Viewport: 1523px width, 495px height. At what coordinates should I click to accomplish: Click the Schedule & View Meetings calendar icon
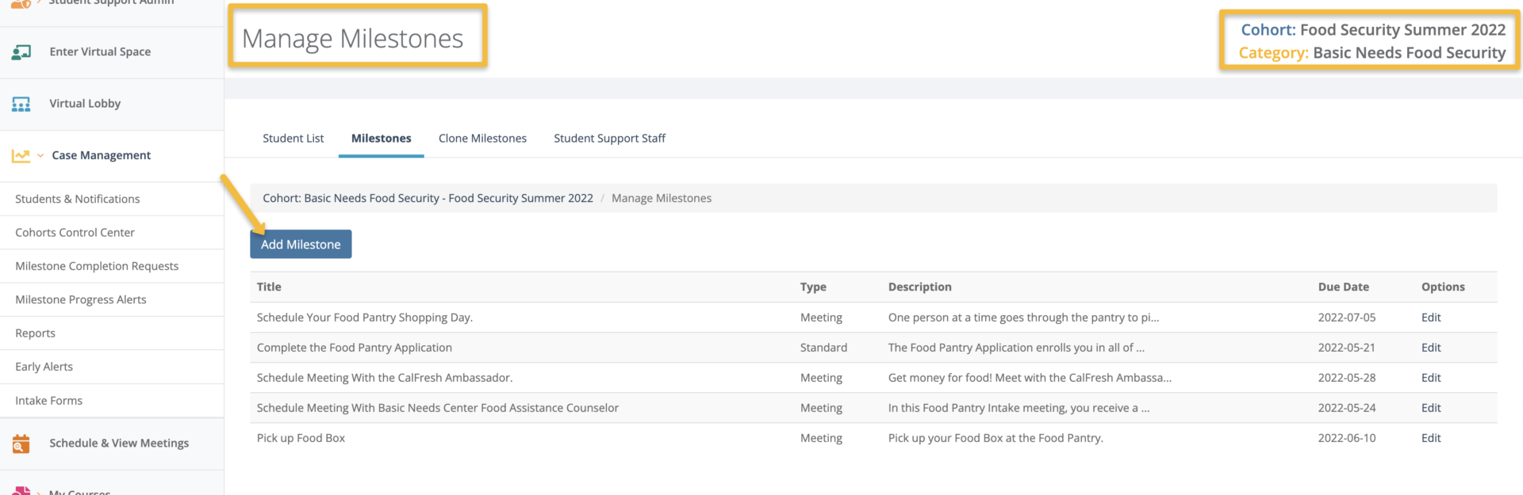click(x=21, y=444)
